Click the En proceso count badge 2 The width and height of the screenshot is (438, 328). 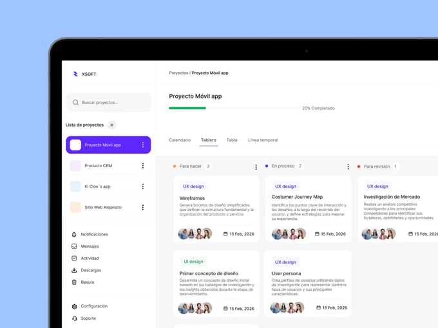click(x=300, y=166)
